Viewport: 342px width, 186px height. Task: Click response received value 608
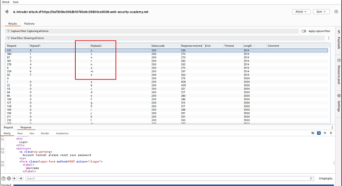click(x=183, y=82)
